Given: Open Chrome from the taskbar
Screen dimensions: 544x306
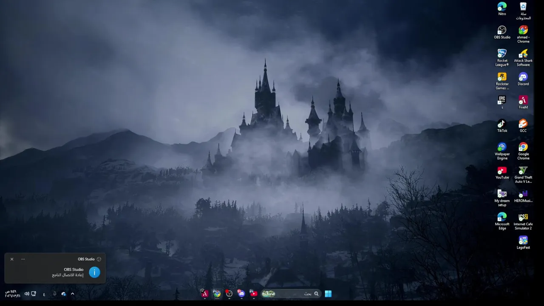Looking at the screenshot, I should [x=217, y=294].
